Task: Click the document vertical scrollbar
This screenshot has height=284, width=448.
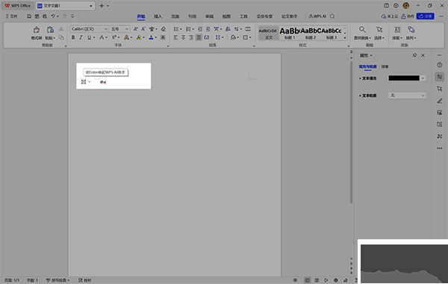Action: pos(351,131)
